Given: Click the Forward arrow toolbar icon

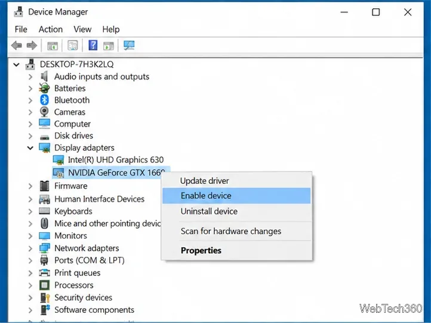Looking at the screenshot, I should tap(32, 45).
